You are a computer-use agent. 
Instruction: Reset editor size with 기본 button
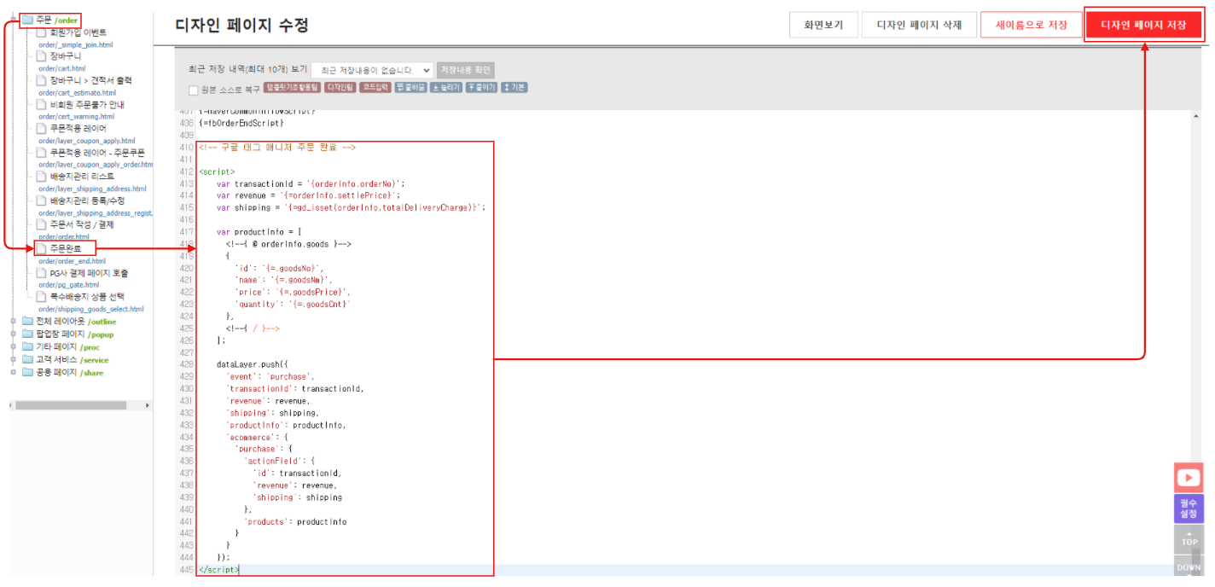pyautogui.click(x=514, y=87)
